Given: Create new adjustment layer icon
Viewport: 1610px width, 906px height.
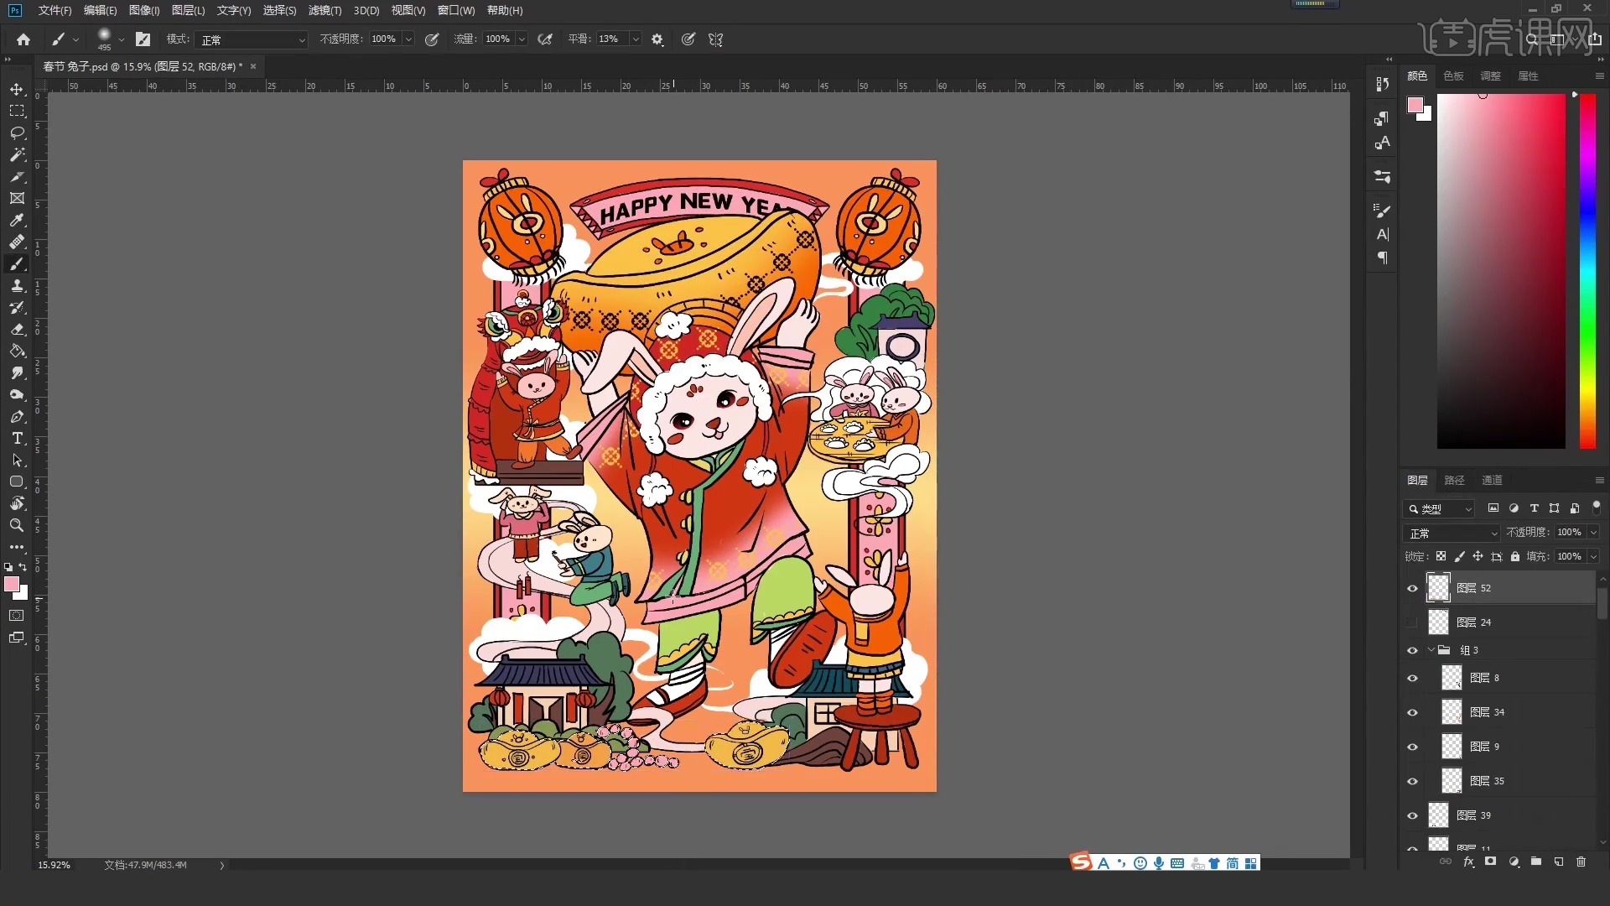Looking at the screenshot, I should click(x=1514, y=862).
